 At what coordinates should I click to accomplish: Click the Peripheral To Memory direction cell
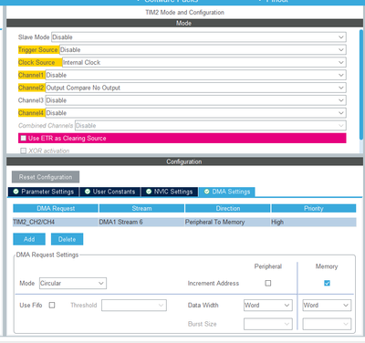[x=227, y=222]
